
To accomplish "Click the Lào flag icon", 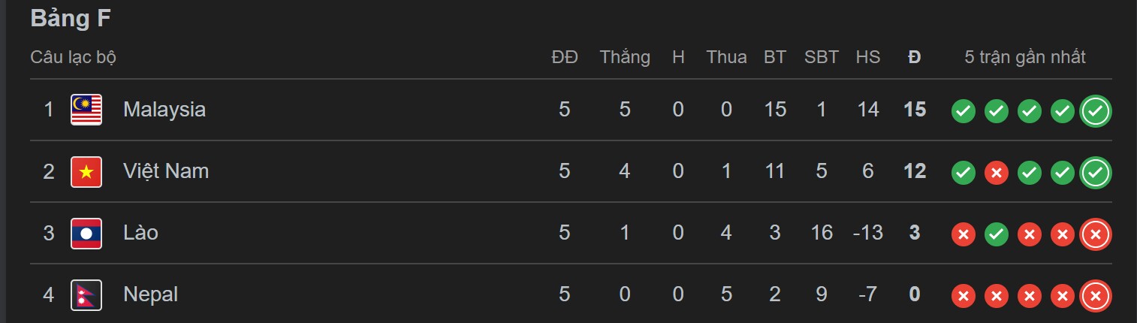I will (86, 233).
